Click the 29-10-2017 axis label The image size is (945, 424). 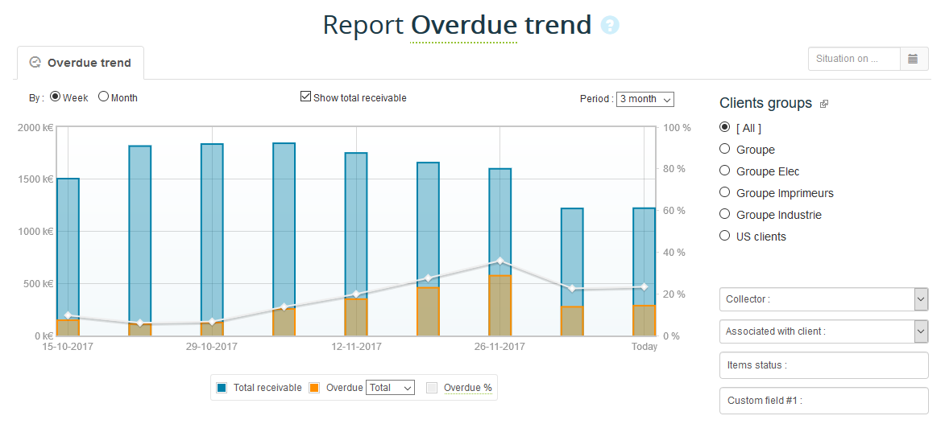(212, 347)
